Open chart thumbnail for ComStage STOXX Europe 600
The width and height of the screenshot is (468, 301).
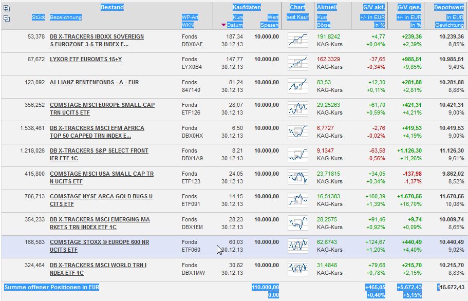tap(298, 246)
